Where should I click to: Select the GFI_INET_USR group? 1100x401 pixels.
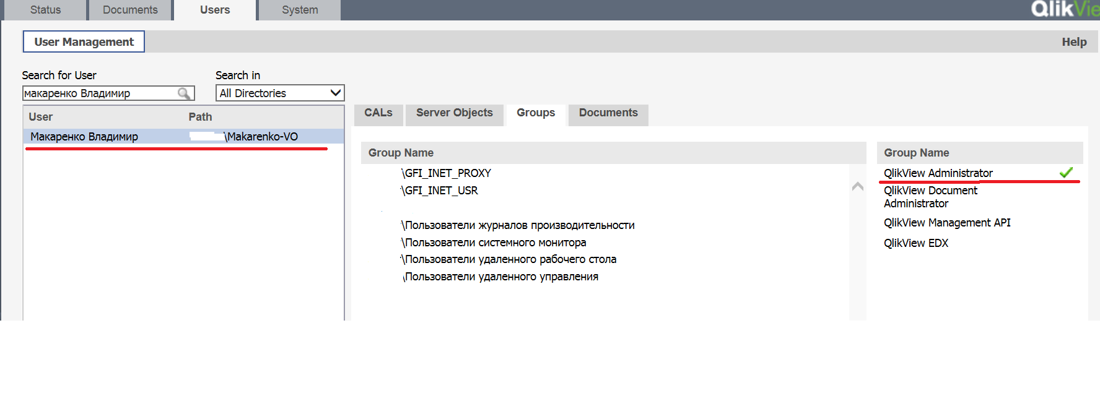(439, 191)
